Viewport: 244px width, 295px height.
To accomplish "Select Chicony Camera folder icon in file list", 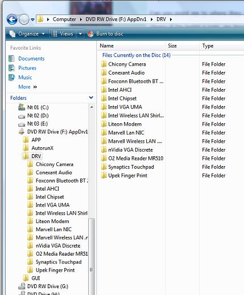I will (x=104, y=64).
